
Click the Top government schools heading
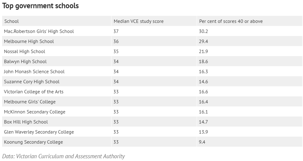(41, 6)
